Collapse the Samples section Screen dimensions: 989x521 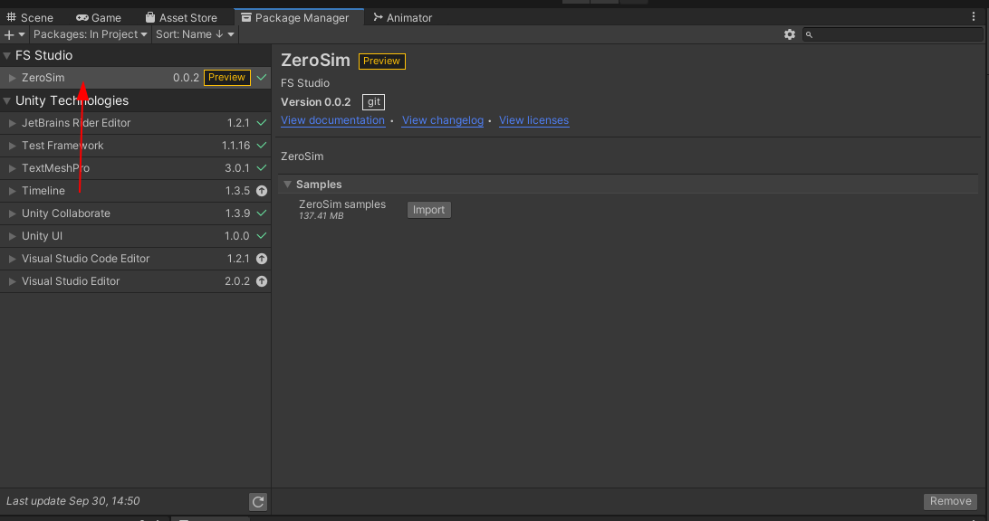287,185
